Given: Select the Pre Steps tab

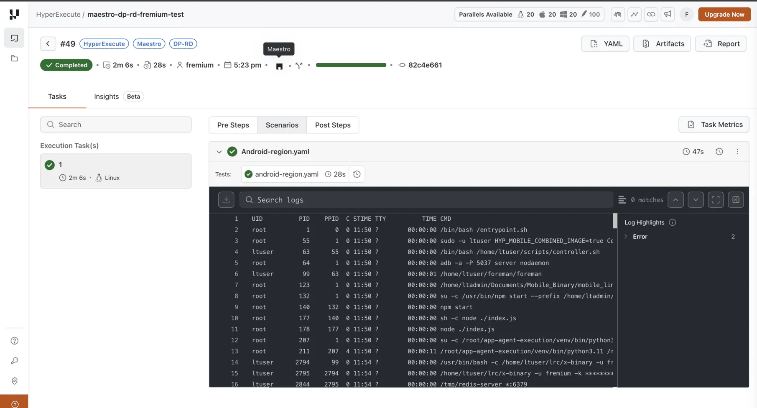Looking at the screenshot, I should point(233,125).
